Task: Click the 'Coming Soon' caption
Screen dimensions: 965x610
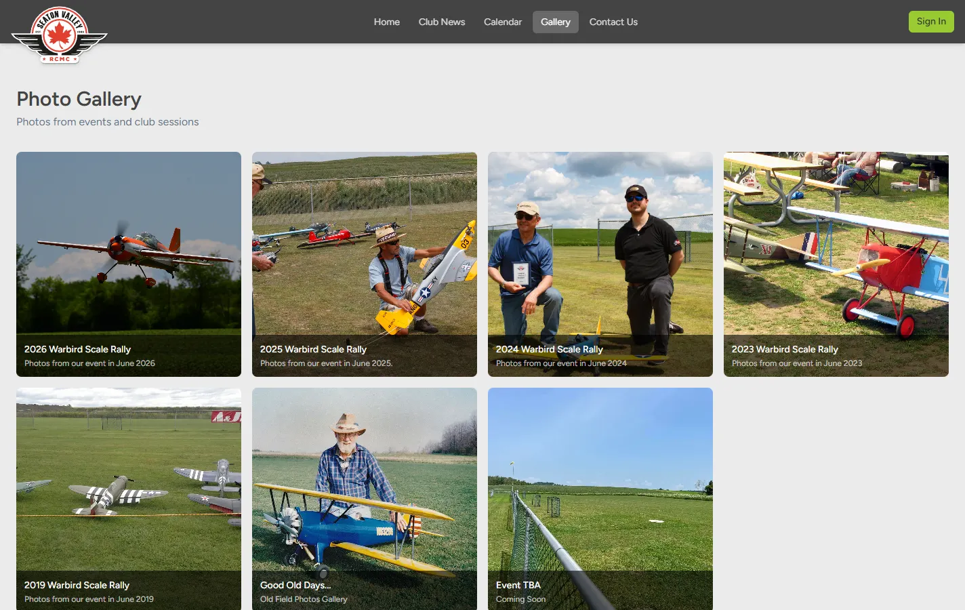Action: pyautogui.click(x=520, y=599)
